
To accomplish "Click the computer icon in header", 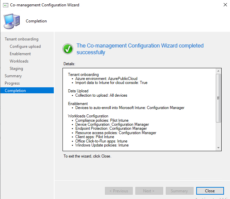I will click(11, 21).
